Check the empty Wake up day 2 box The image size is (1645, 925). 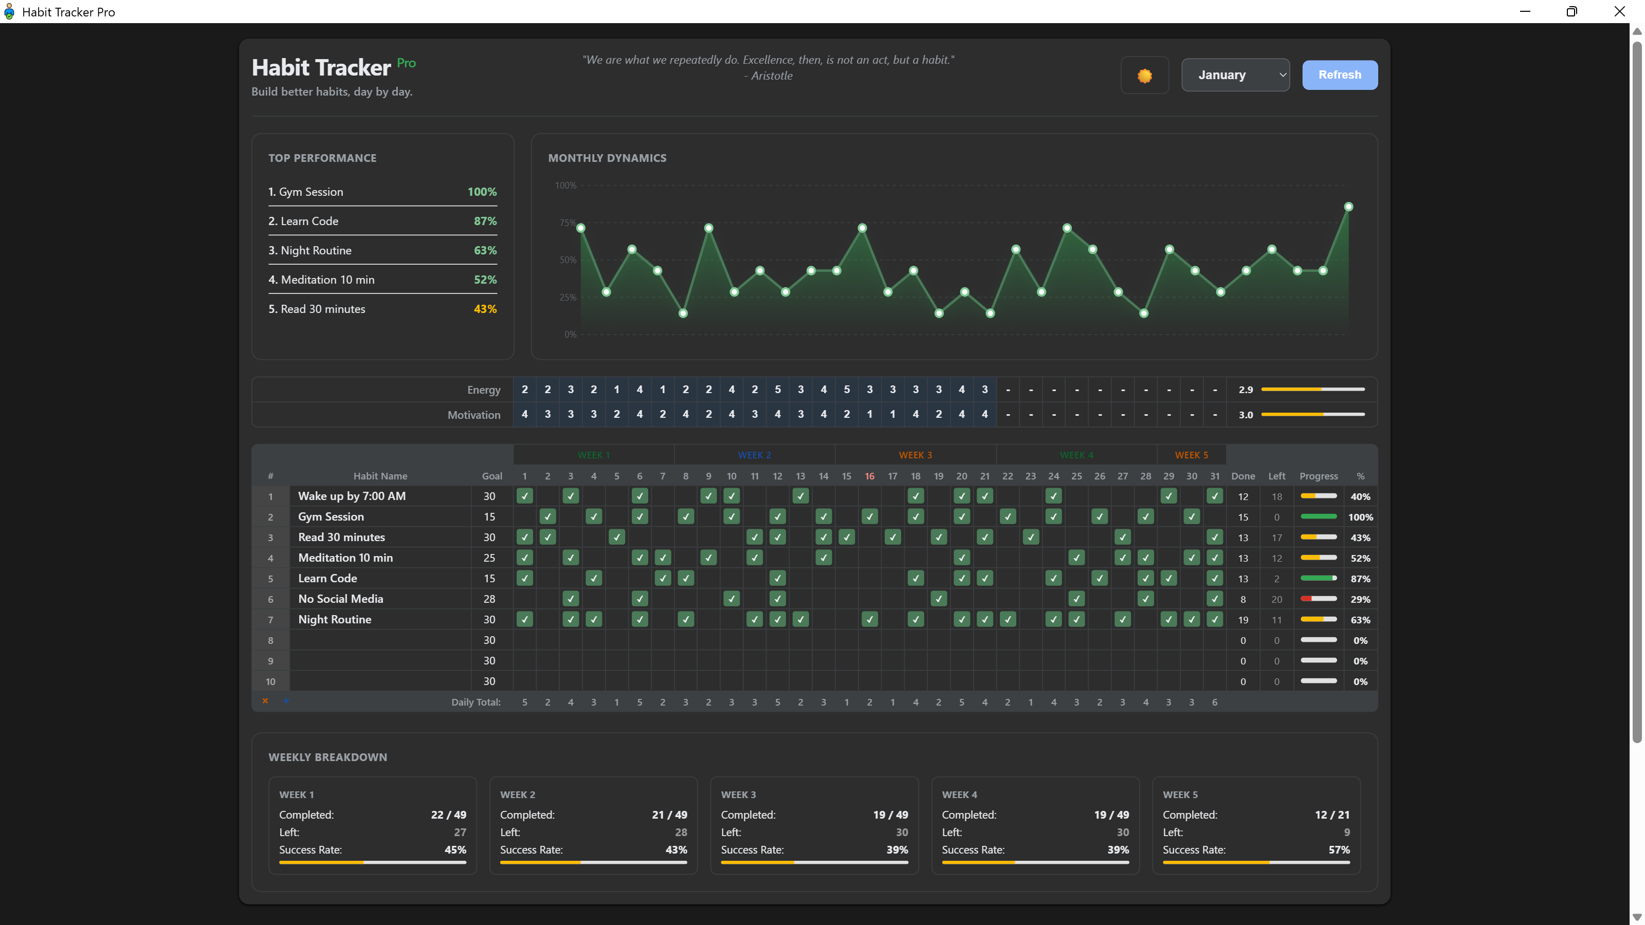click(547, 496)
